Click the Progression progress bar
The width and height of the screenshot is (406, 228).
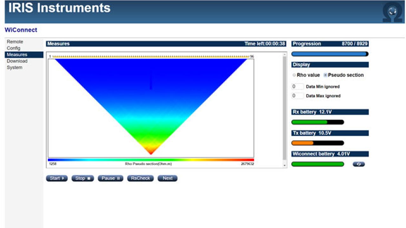click(x=330, y=54)
